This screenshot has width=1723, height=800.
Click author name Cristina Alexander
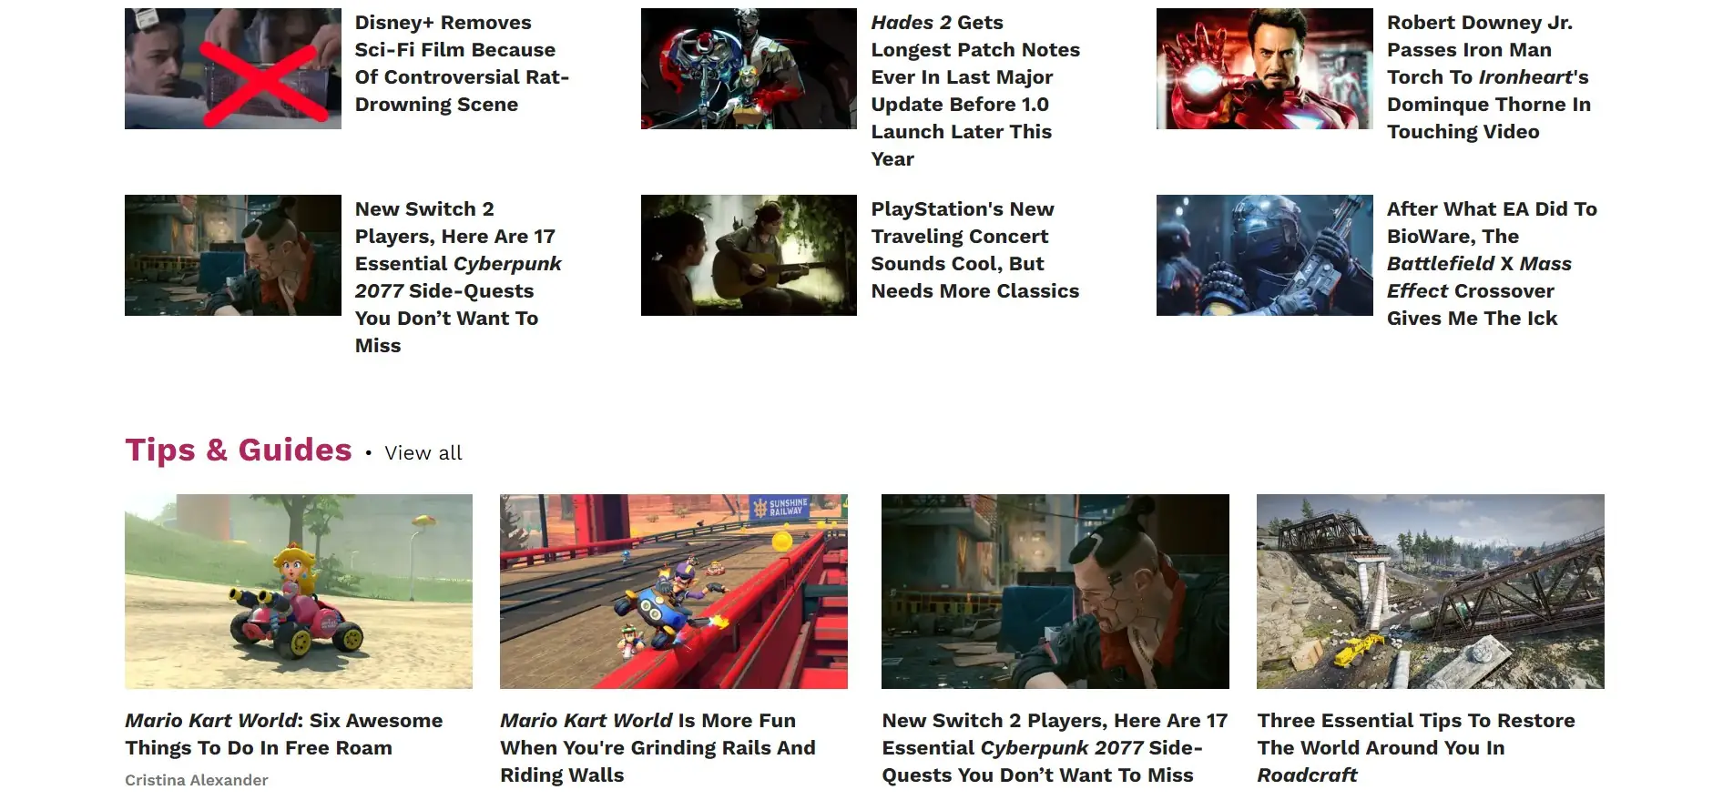point(197,780)
